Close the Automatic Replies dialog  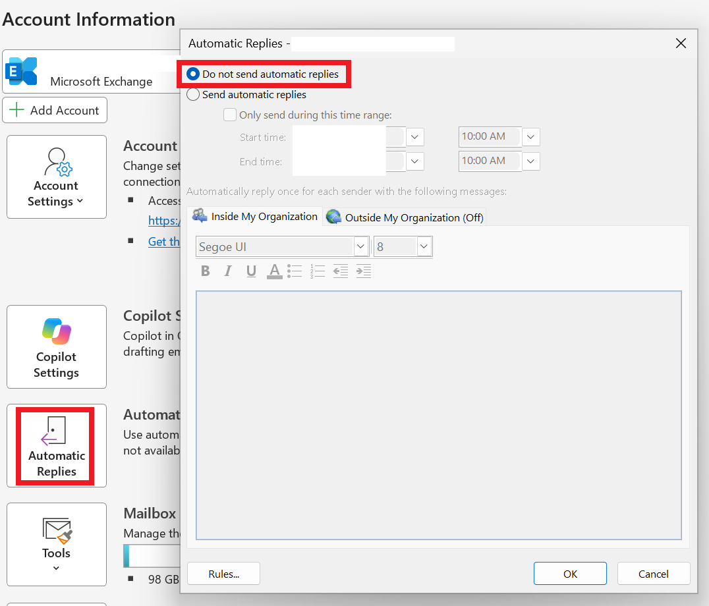(x=681, y=43)
